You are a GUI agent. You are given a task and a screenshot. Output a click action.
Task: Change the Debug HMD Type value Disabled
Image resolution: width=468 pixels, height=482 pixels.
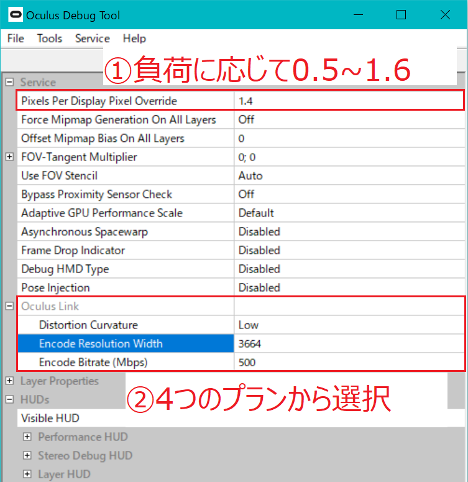tap(349, 269)
